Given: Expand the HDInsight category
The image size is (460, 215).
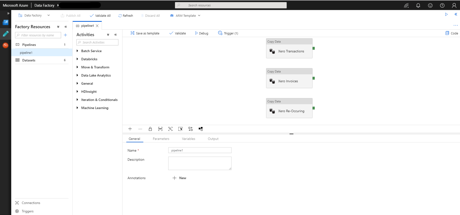Looking at the screenshot, I should click(77, 91).
